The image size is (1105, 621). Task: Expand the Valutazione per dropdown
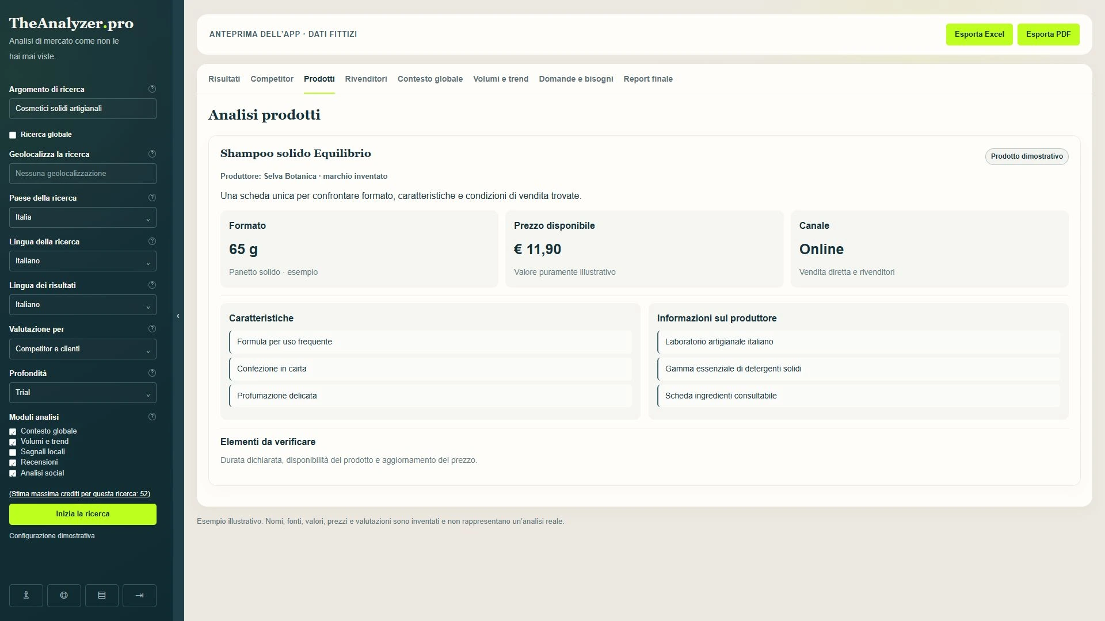click(83, 349)
